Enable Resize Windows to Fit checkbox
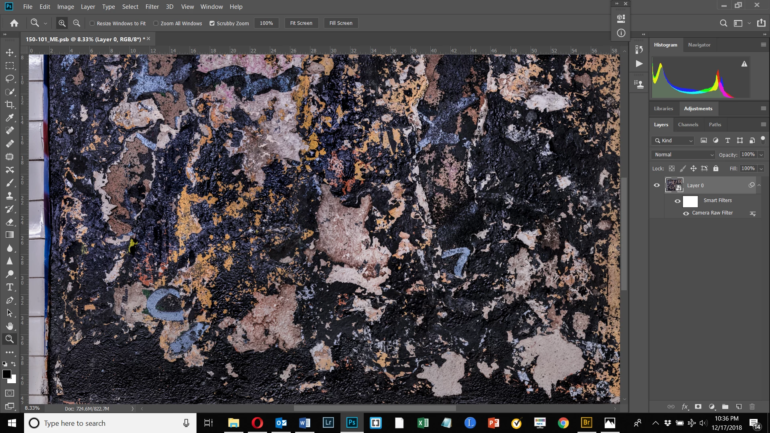 (x=92, y=23)
